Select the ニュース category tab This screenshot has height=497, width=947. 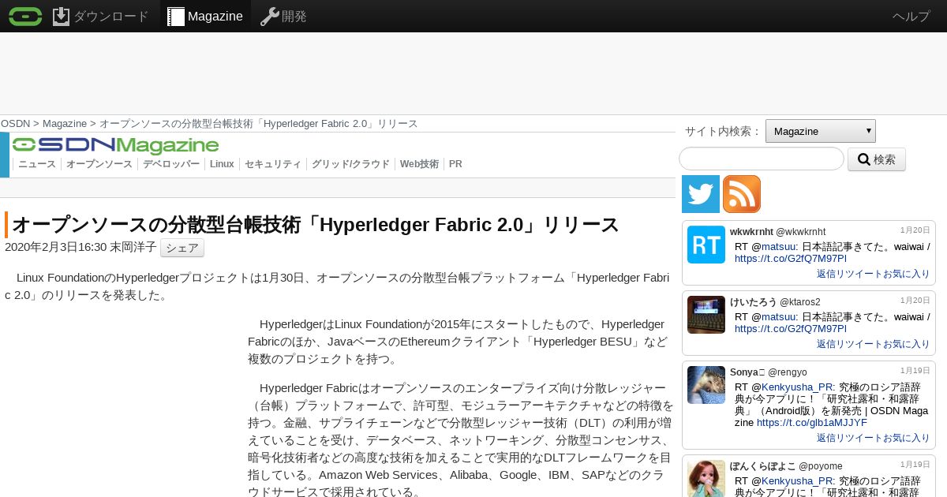click(37, 164)
